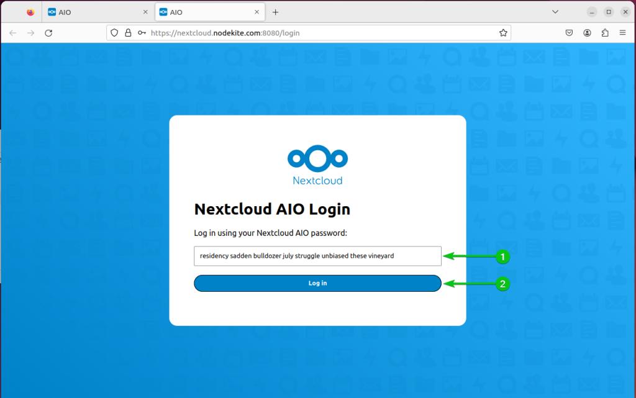Click the Nextcloud AIO password field

[x=317, y=256]
